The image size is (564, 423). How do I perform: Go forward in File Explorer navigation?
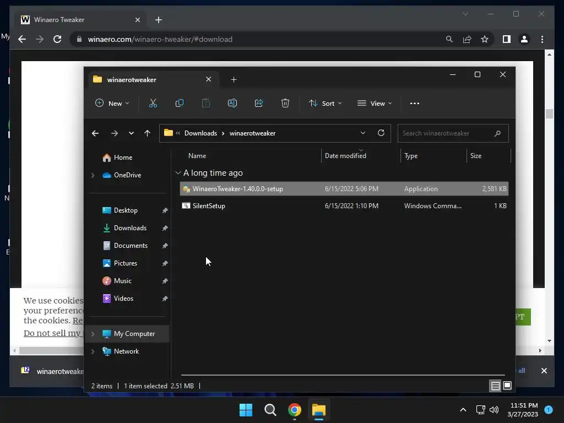point(115,133)
